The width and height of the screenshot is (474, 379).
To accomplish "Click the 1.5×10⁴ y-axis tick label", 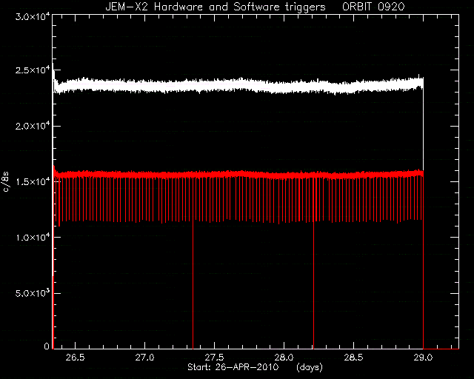I will coord(32,181).
